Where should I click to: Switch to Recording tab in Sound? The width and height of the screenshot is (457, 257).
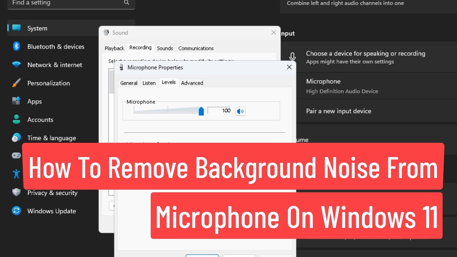(140, 47)
